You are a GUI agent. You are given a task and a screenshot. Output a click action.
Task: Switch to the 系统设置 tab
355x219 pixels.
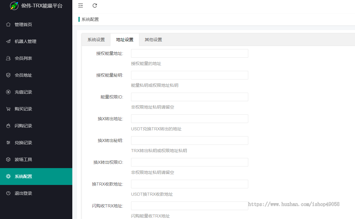coord(96,40)
